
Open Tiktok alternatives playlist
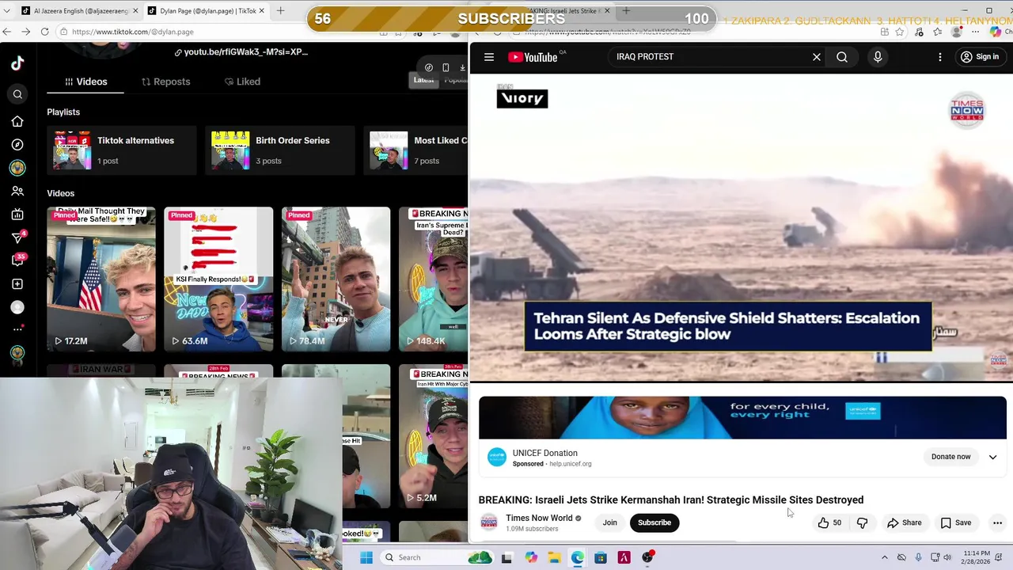(x=122, y=150)
